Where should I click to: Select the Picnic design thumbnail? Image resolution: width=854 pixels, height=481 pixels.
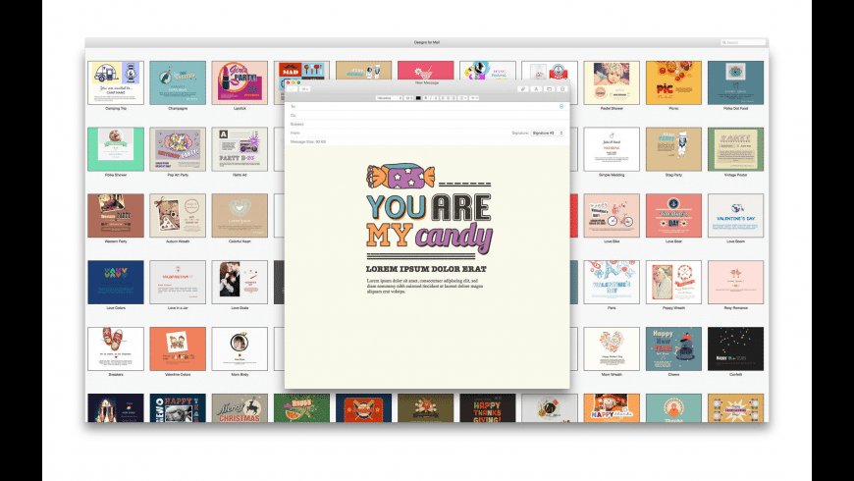point(673,82)
